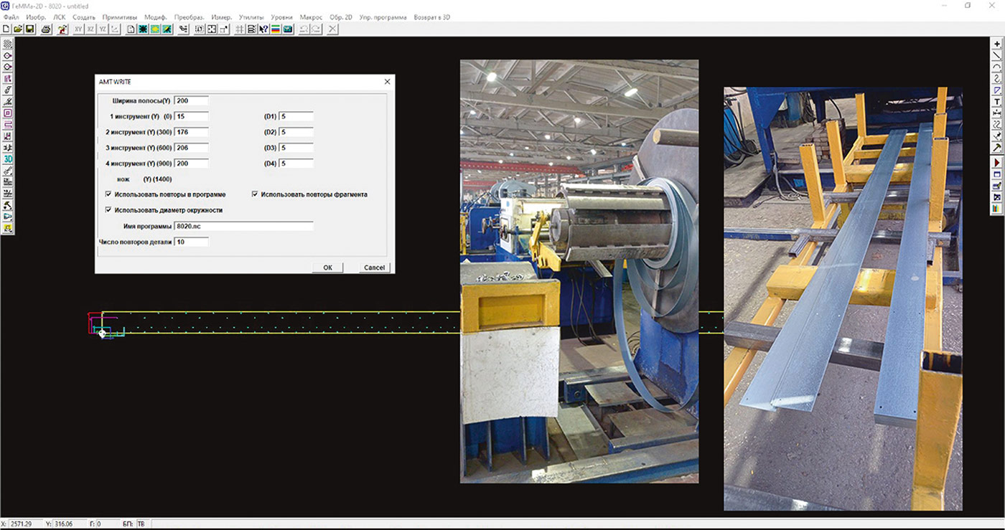1005x530 pixels.
Task: Click the Save (floppy disk) toolbar icon
Action: [29, 29]
